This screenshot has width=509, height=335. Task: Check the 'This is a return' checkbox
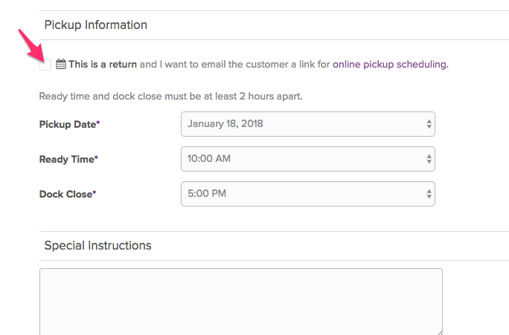point(45,65)
